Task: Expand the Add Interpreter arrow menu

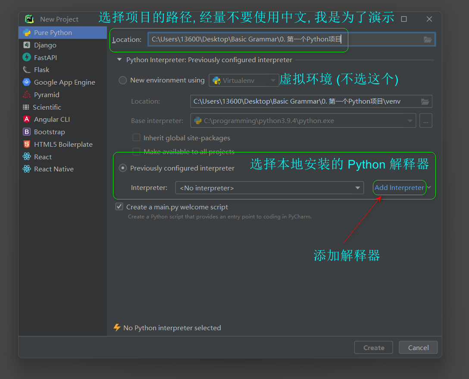Action: pos(429,187)
